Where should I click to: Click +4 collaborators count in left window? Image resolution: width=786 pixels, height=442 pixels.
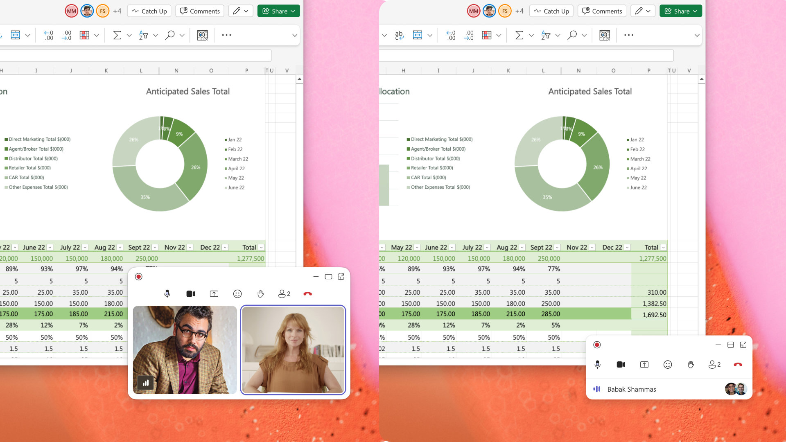[x=117, y=11]
